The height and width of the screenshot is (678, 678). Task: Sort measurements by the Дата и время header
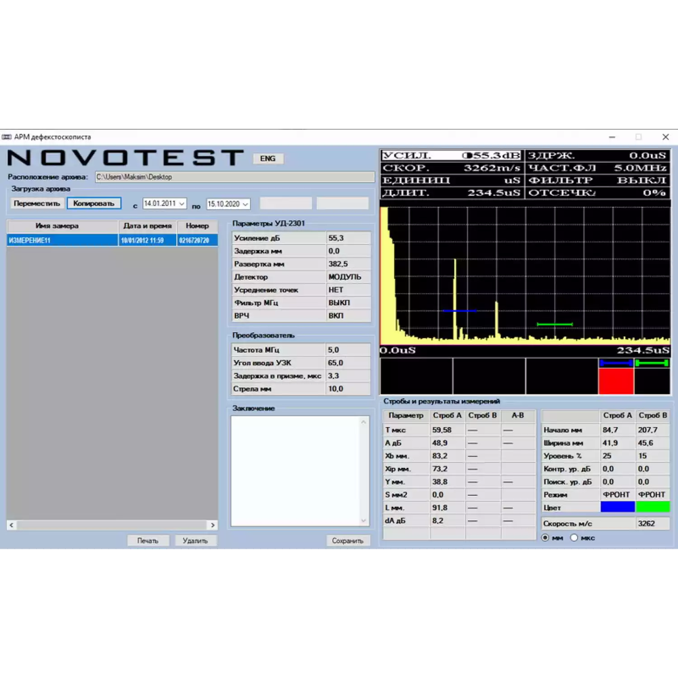click(147, 226)
